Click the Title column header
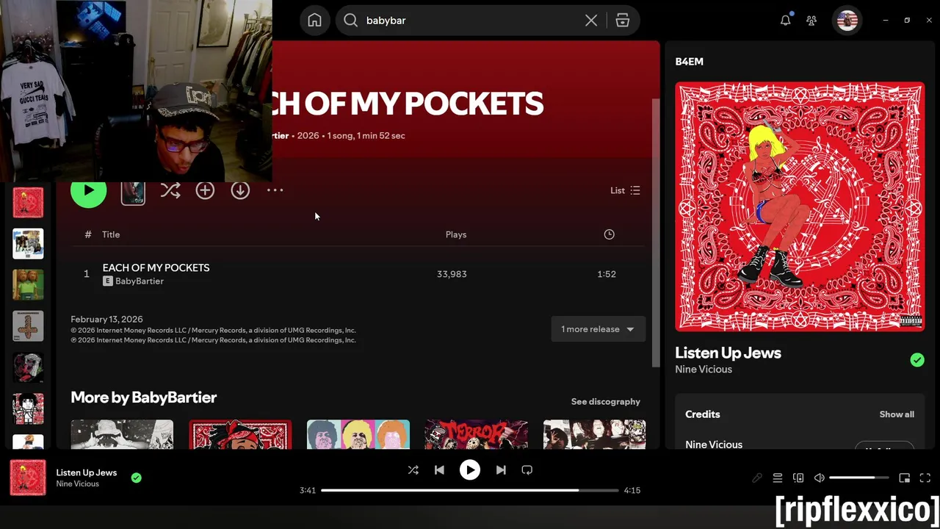This screenshot has width=940, height=529. click(111, 234)
